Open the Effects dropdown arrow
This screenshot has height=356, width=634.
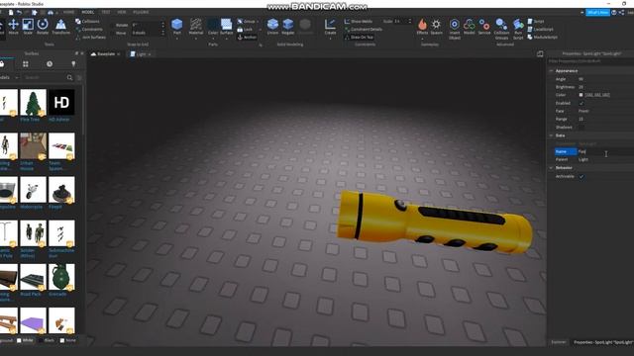tap(422, 39)
